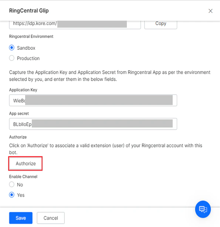
Task: Select the Sandbox environment radio button
Action: point(11,48)
